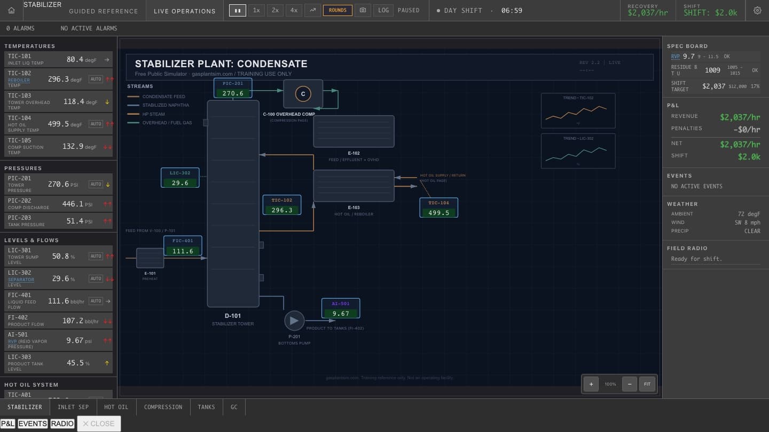This screenshot has height=432, width=769.
Task: Select the E-103 hot oil reboiler
Action: [354, 186]
